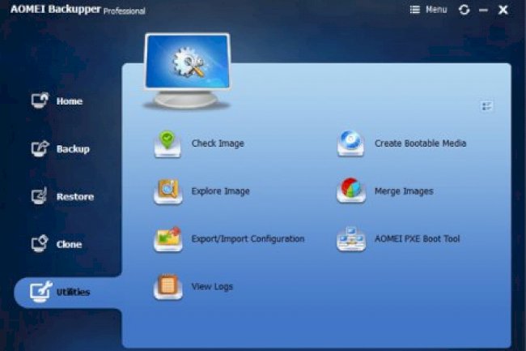This screenshot has height=351, width=526.
Task: Click the Export/Import Configuration label
Action: pos(248,239)
